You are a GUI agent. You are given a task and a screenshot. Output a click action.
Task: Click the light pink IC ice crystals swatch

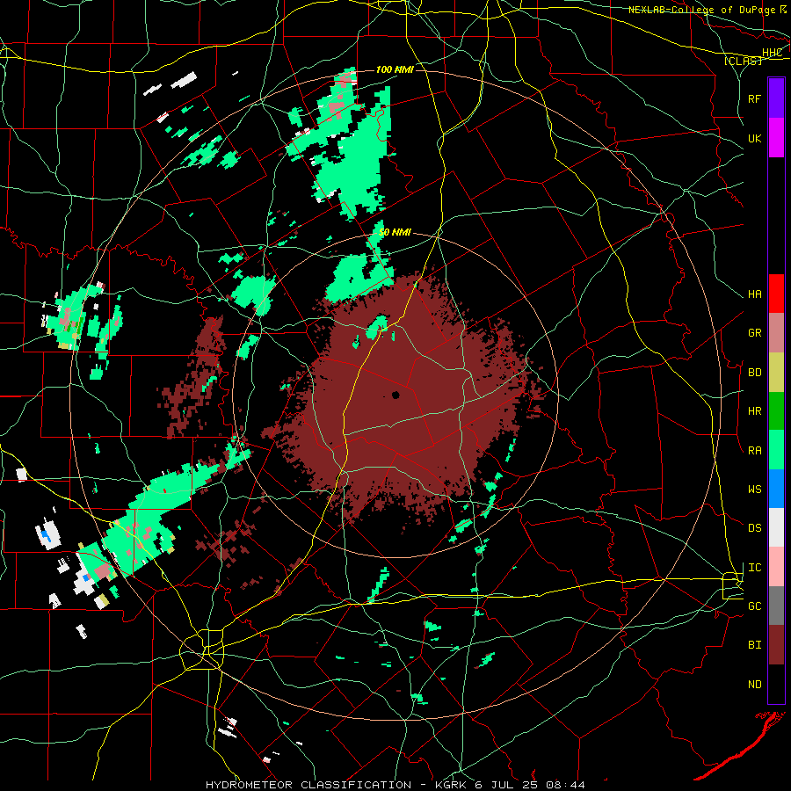coord(776,567)
